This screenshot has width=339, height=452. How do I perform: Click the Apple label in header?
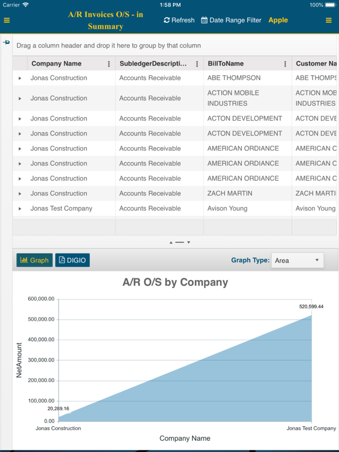pyautogui.click(x=278, y=20)
